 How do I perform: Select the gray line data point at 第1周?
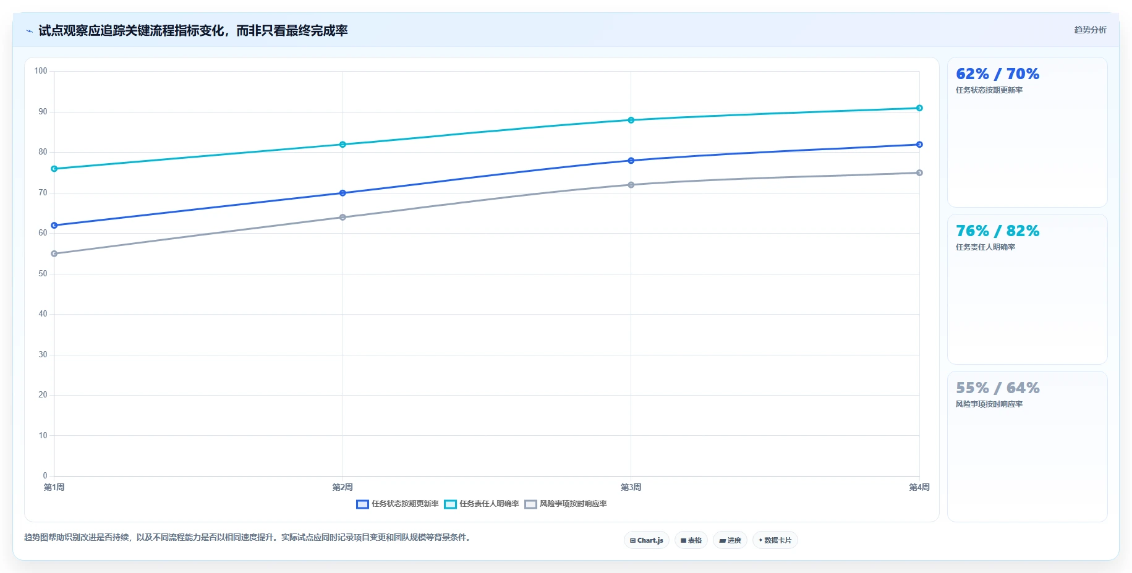54,253
